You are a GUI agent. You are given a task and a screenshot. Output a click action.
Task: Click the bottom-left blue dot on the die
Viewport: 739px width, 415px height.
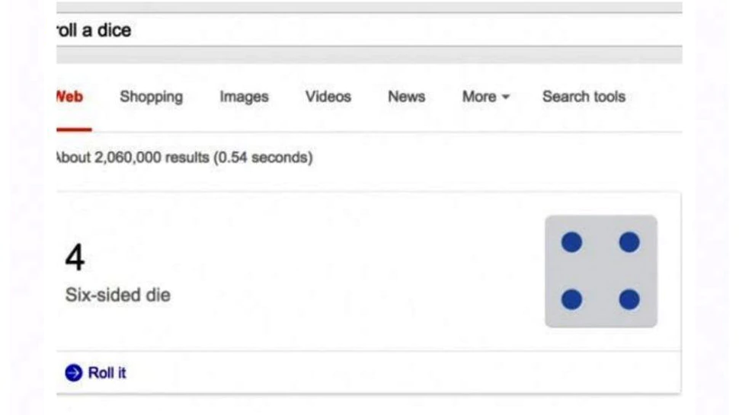(571, 300)
